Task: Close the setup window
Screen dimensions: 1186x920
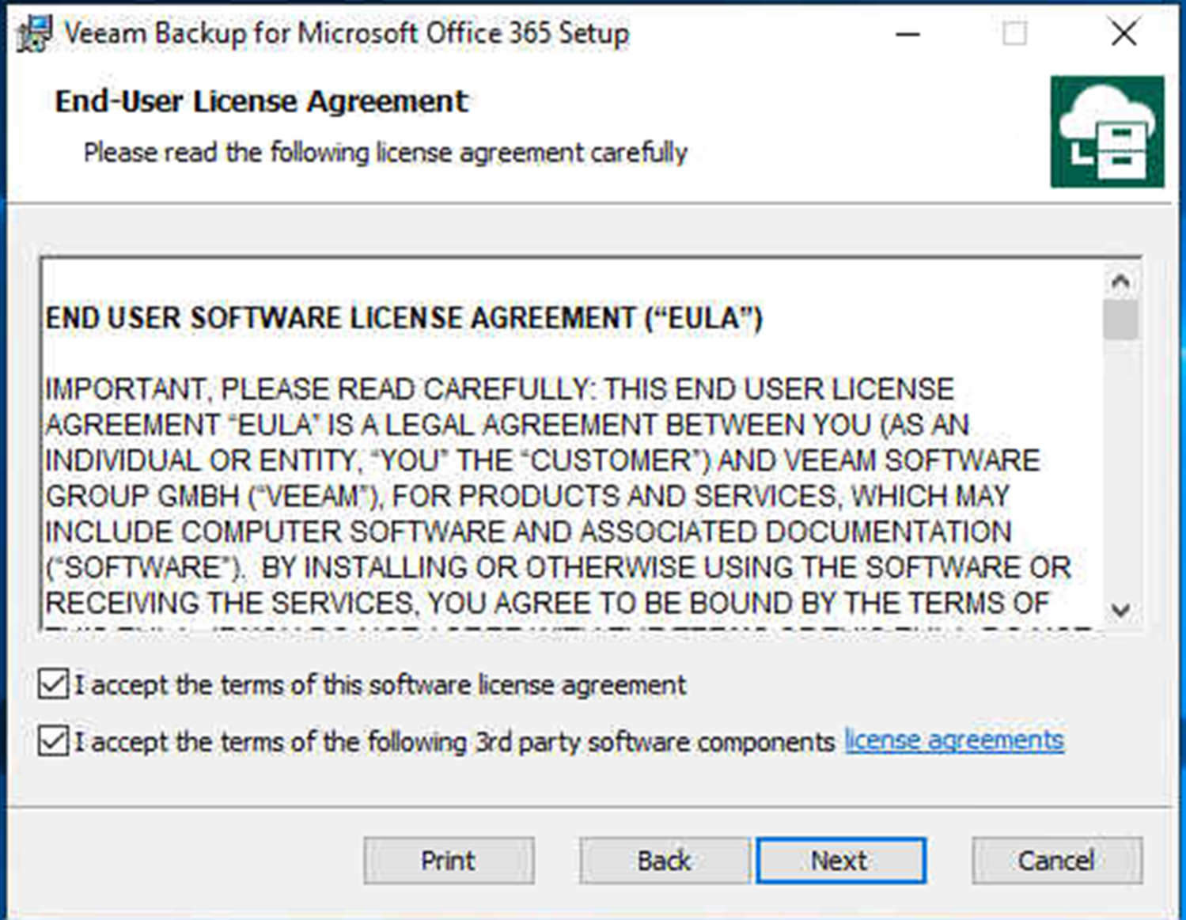Action: pyautogui.click(x=1123, y=34)
